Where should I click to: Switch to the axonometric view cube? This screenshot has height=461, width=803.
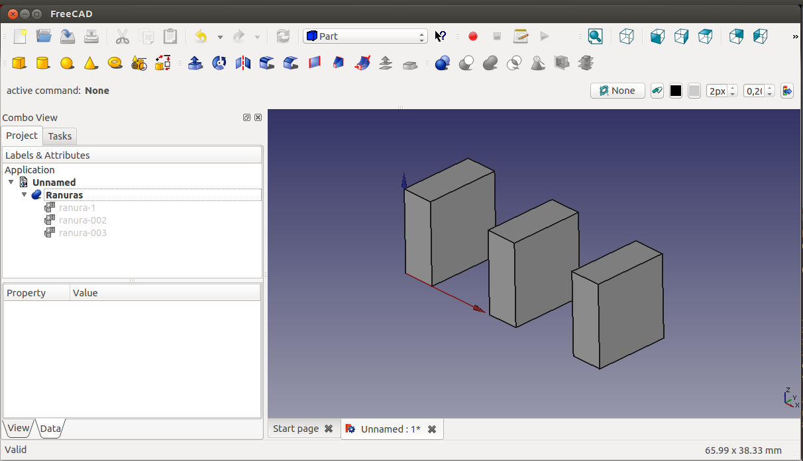tap(626, 36)
